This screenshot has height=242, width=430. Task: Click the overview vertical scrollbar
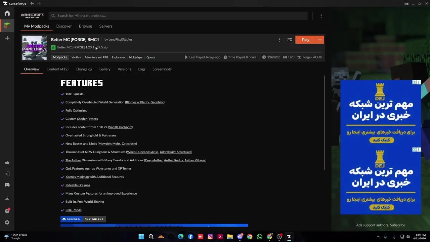[325, 123]
